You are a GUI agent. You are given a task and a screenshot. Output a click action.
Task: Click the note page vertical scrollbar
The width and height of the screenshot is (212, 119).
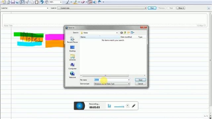coord(210,60)
